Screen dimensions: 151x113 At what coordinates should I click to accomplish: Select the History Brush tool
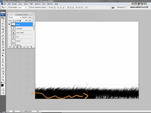pyautogui.click(x=3, y=44)
